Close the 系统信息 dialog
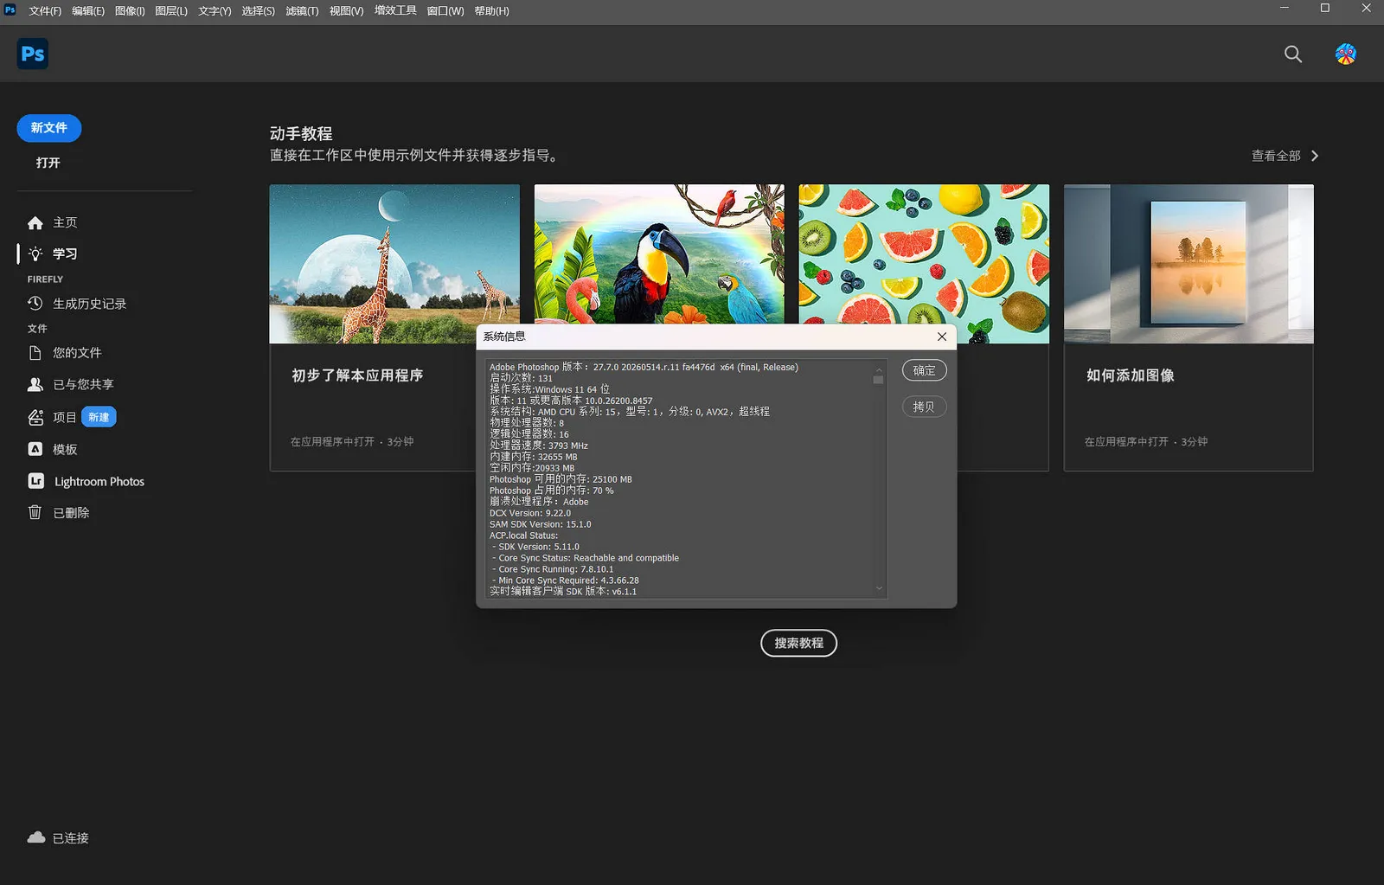The height and width of the screenshot is (885, 1384). 942,337
